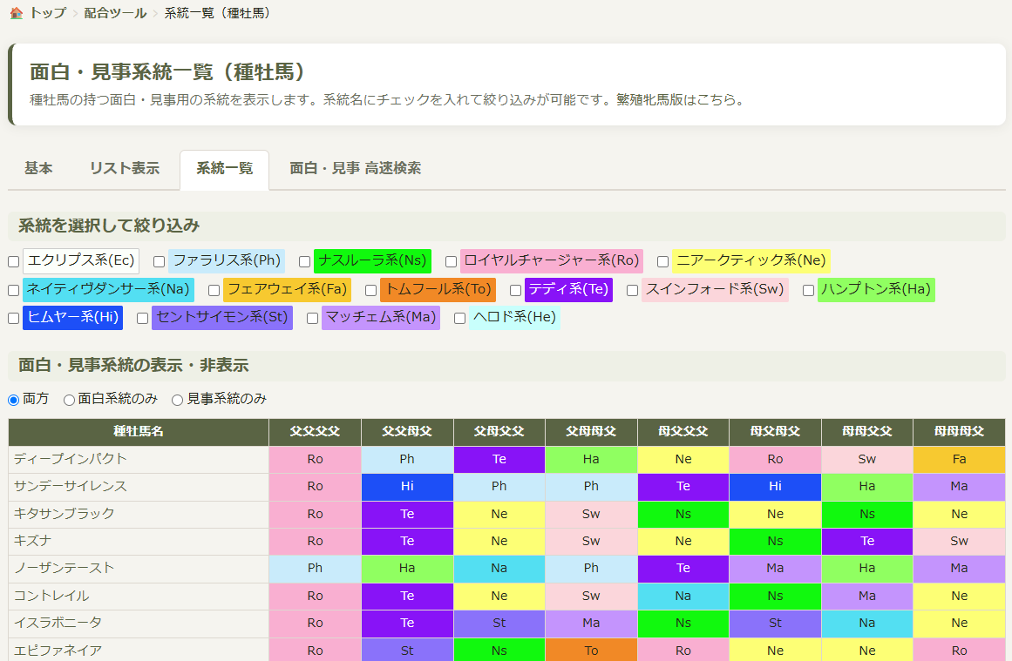The image size is (1012, 661).
Task: Click the 系統を選択して絞り込み section heading
Action: pos(109,226)
